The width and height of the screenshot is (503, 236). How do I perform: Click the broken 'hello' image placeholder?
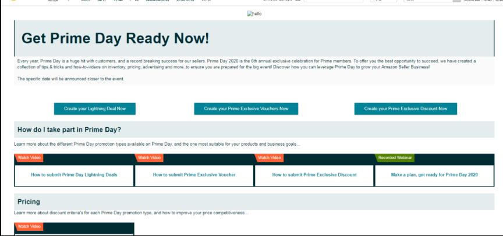[x=254, y=14]
